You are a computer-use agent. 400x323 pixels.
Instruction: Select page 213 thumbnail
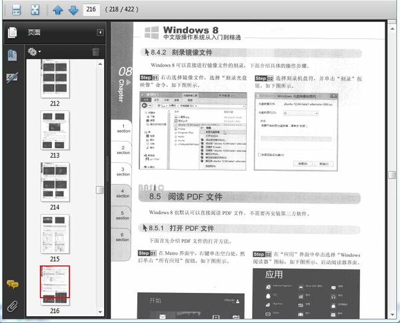point(55,130)
